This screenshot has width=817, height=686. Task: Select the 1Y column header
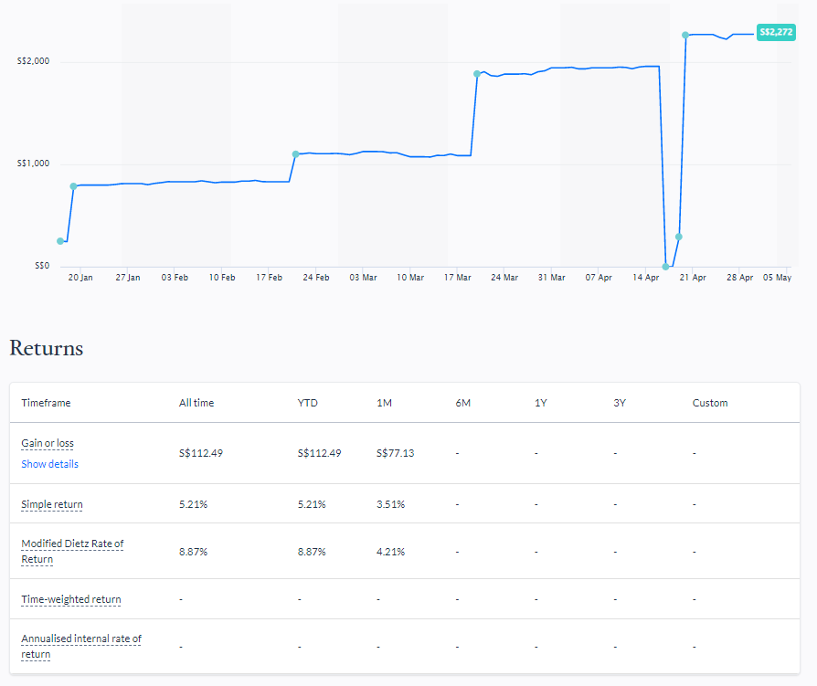[x=540, y=403]
